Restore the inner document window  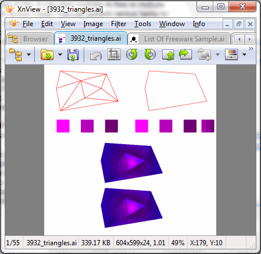click(239, 24)
